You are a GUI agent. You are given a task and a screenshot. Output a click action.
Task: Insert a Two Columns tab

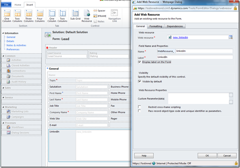pyautogui.click(x=62, y=16)
